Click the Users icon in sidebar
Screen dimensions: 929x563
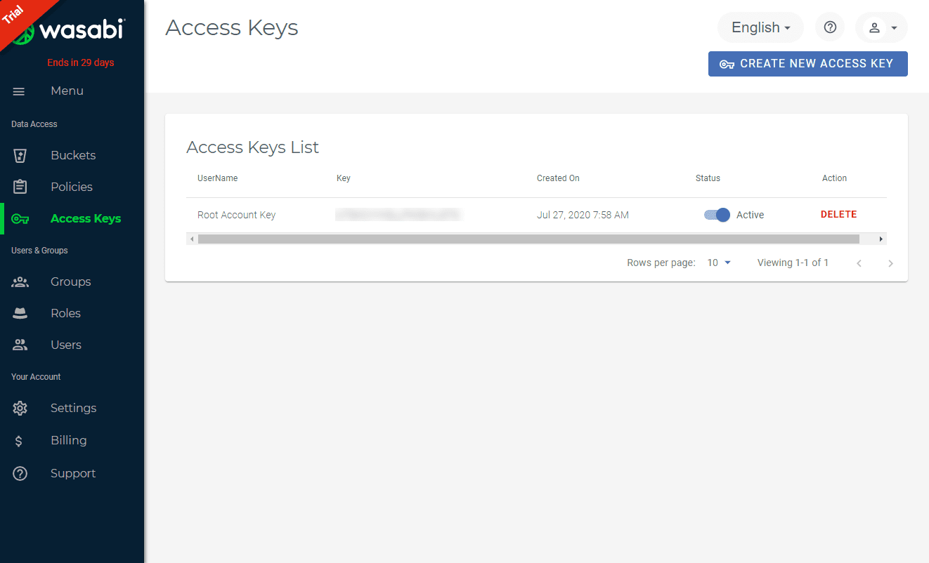tap(20, 345)
